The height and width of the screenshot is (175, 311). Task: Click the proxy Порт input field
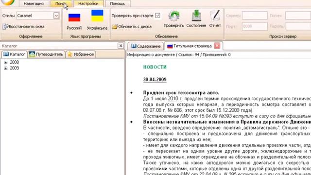(255, 26)
